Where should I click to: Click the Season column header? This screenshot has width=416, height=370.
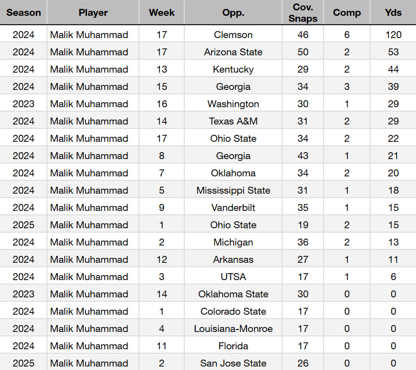[x=24, y=12]
